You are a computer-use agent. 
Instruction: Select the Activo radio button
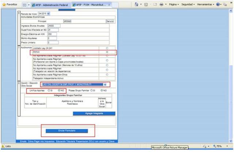[x=107, y=52]
